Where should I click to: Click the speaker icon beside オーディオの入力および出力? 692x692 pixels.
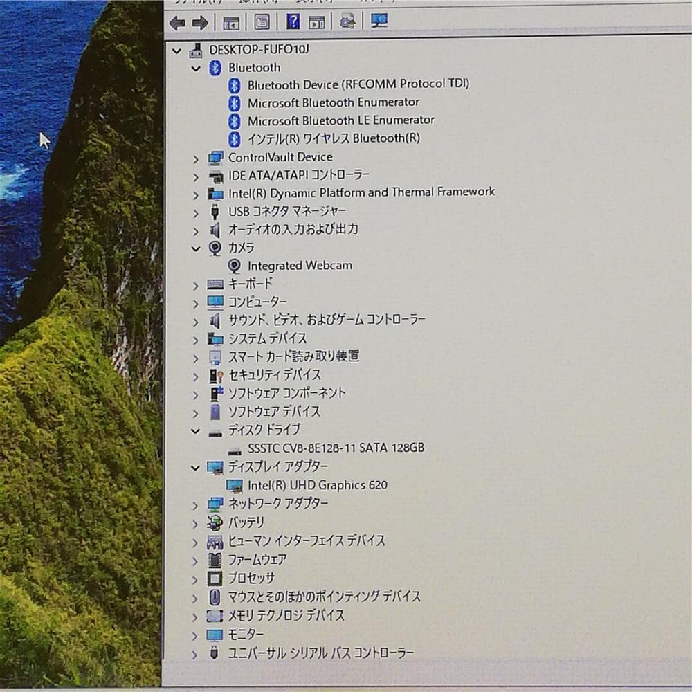215,230
